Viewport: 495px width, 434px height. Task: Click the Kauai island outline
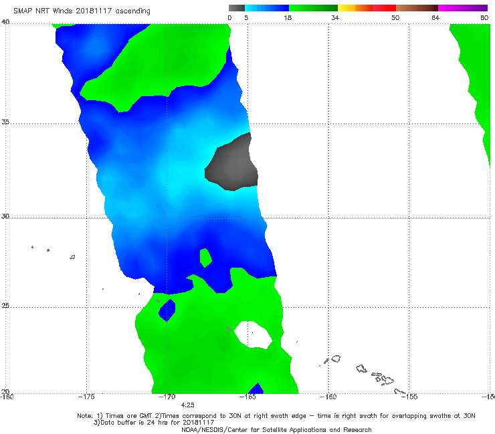click(336, 359)
